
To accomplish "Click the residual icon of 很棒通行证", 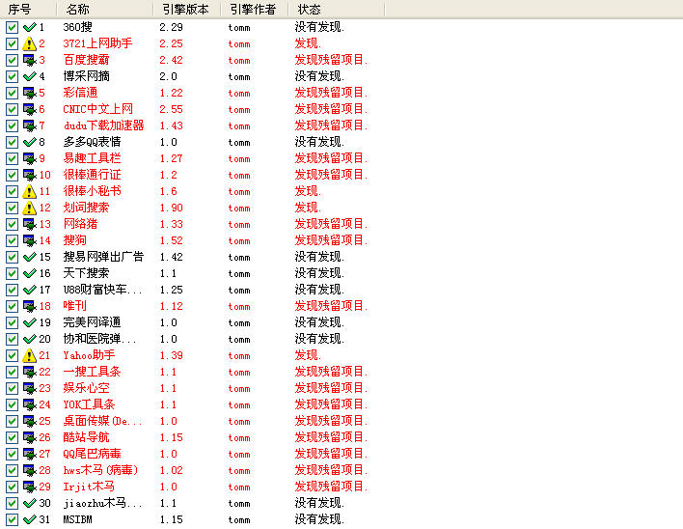I will click(x=29, y=175).
